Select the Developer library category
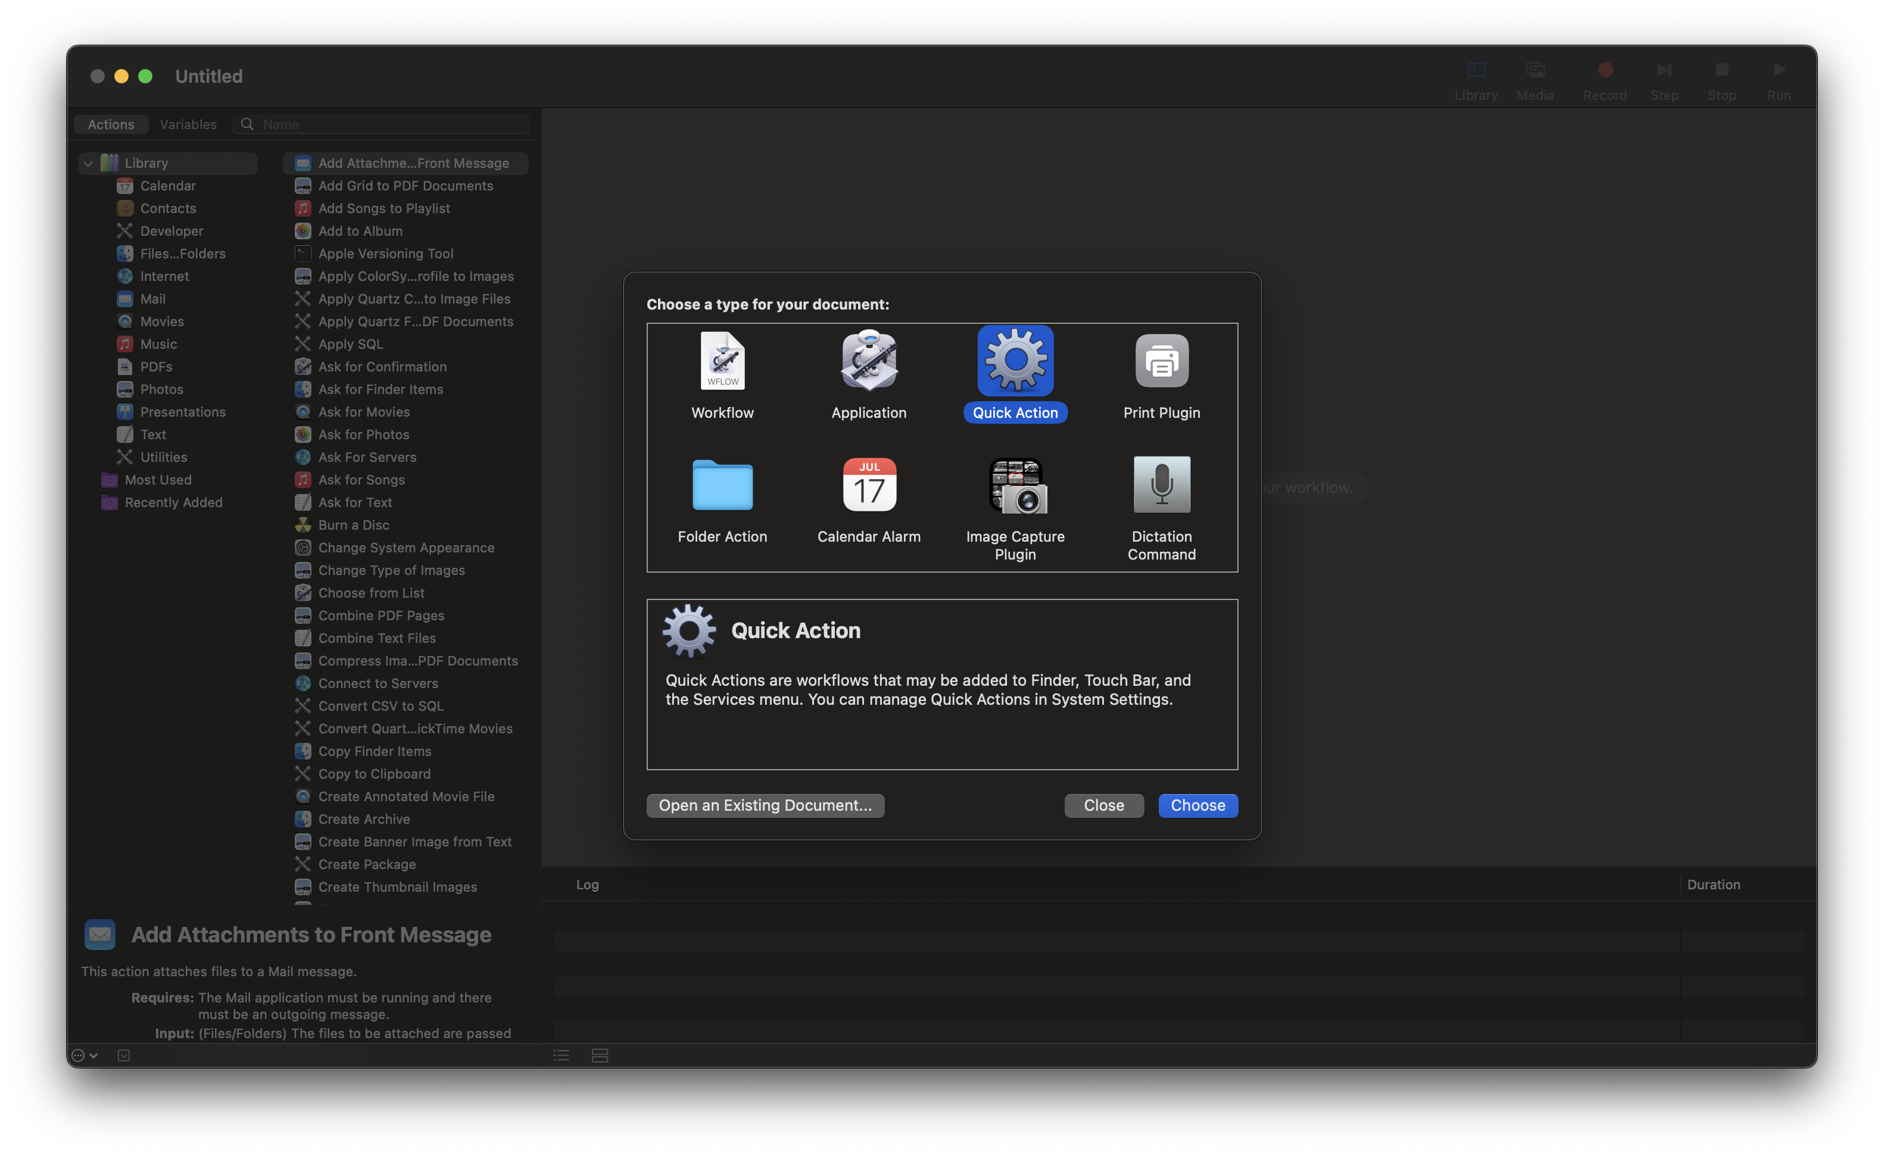Image resolution: width=1884 pixels, height=1156 pixels. pyautogui.click(x=171, y=231)
